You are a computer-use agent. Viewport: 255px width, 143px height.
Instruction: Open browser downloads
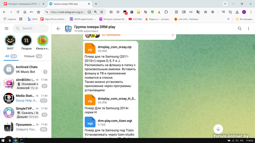pyautogui.click(x=237, y=12)
